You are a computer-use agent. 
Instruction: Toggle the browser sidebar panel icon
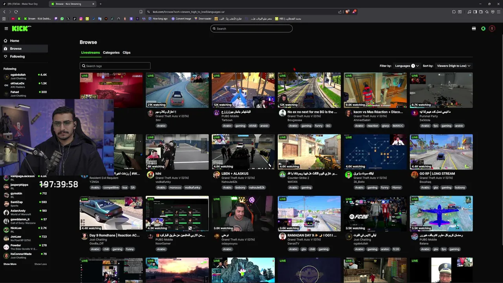pyautogui.click(x=475, y=12)
